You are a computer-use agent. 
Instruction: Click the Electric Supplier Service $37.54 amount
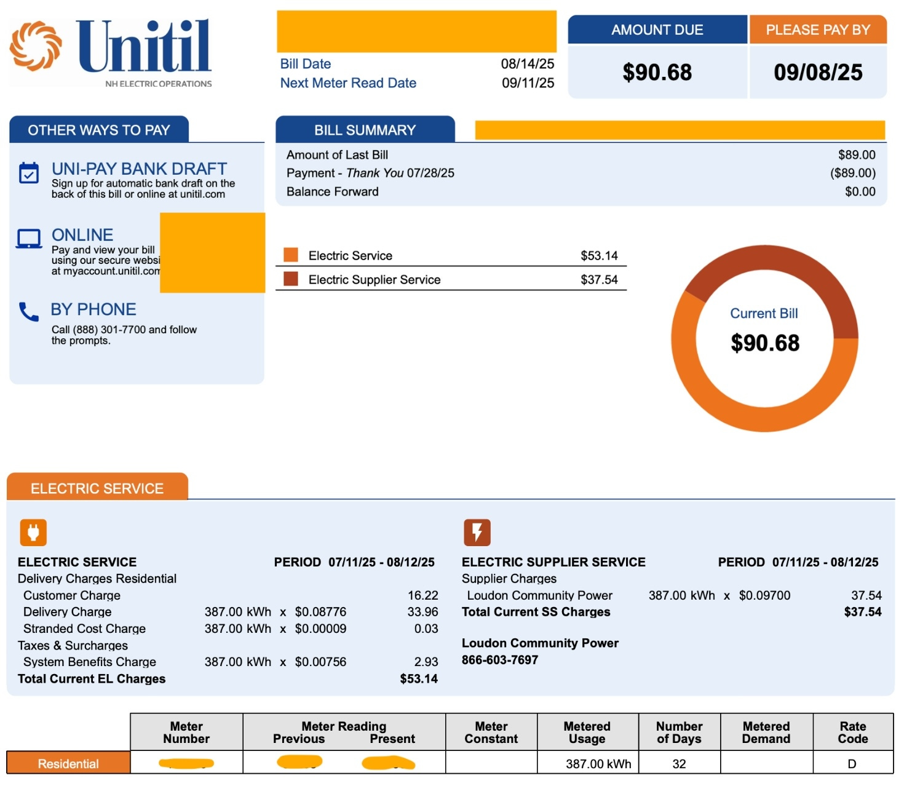click(x=599, y=279)
